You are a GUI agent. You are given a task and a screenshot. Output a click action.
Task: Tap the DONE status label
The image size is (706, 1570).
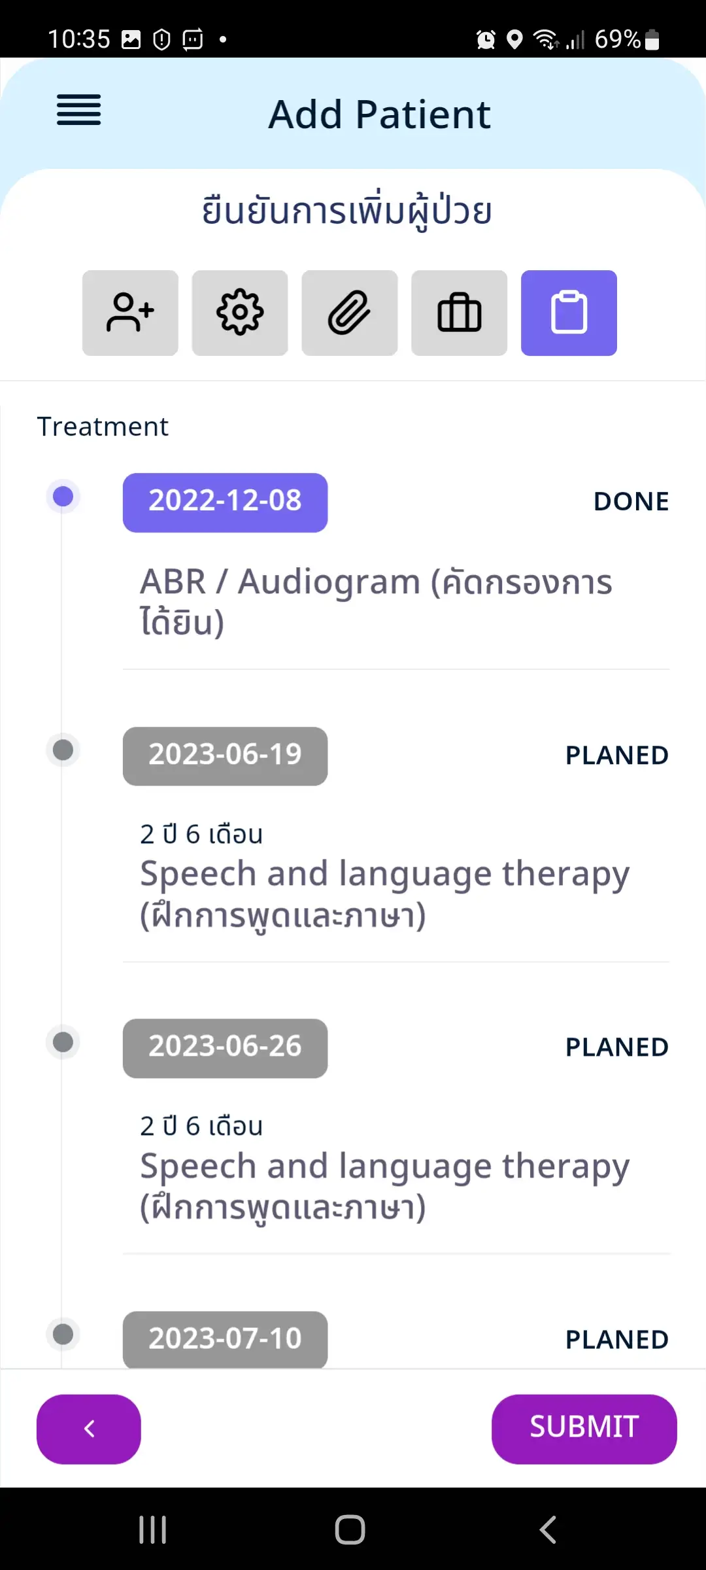coord(631,502)
